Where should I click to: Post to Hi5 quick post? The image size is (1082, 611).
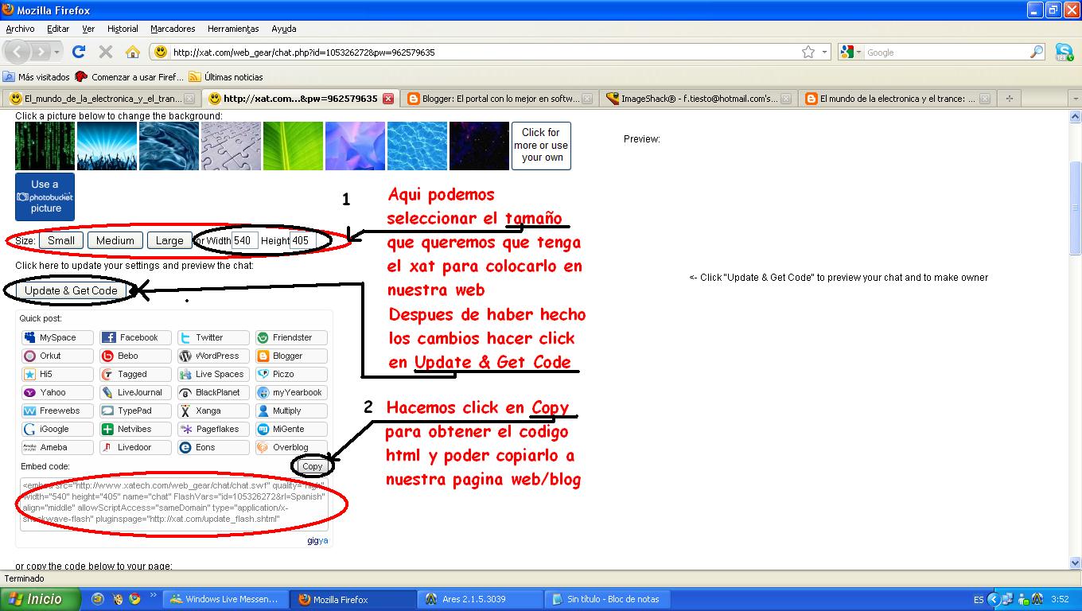tap(57, 374)
